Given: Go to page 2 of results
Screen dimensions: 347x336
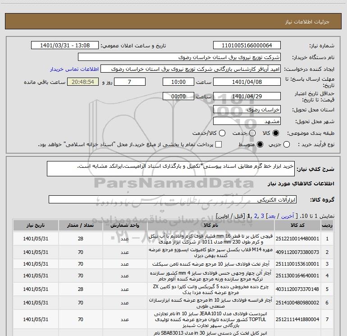Looking at the screenshot, I should pos(256,216).
